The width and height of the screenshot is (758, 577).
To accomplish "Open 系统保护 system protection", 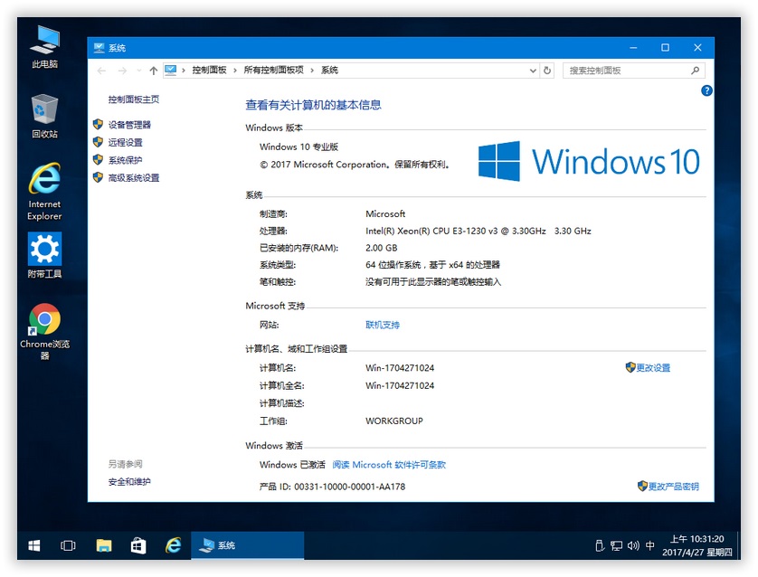I will click(x=125, y=160).
